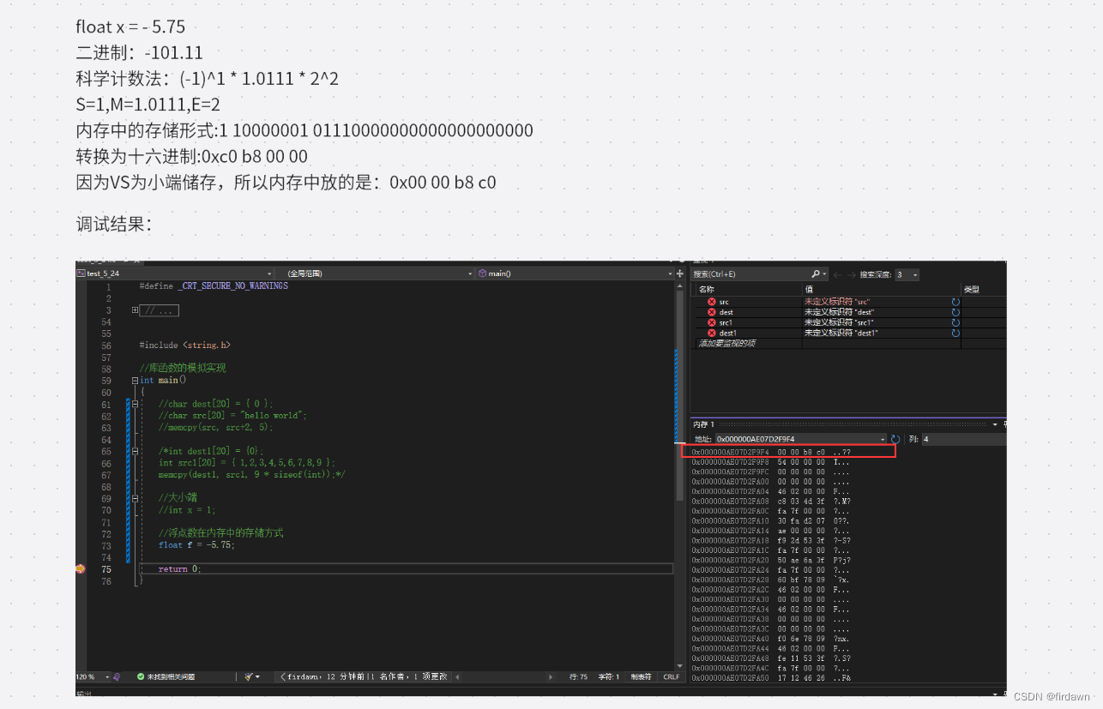Click the #include <string.h> line
The height and width of the screenshot is (709, 1103).
click(x=184, y=345)
